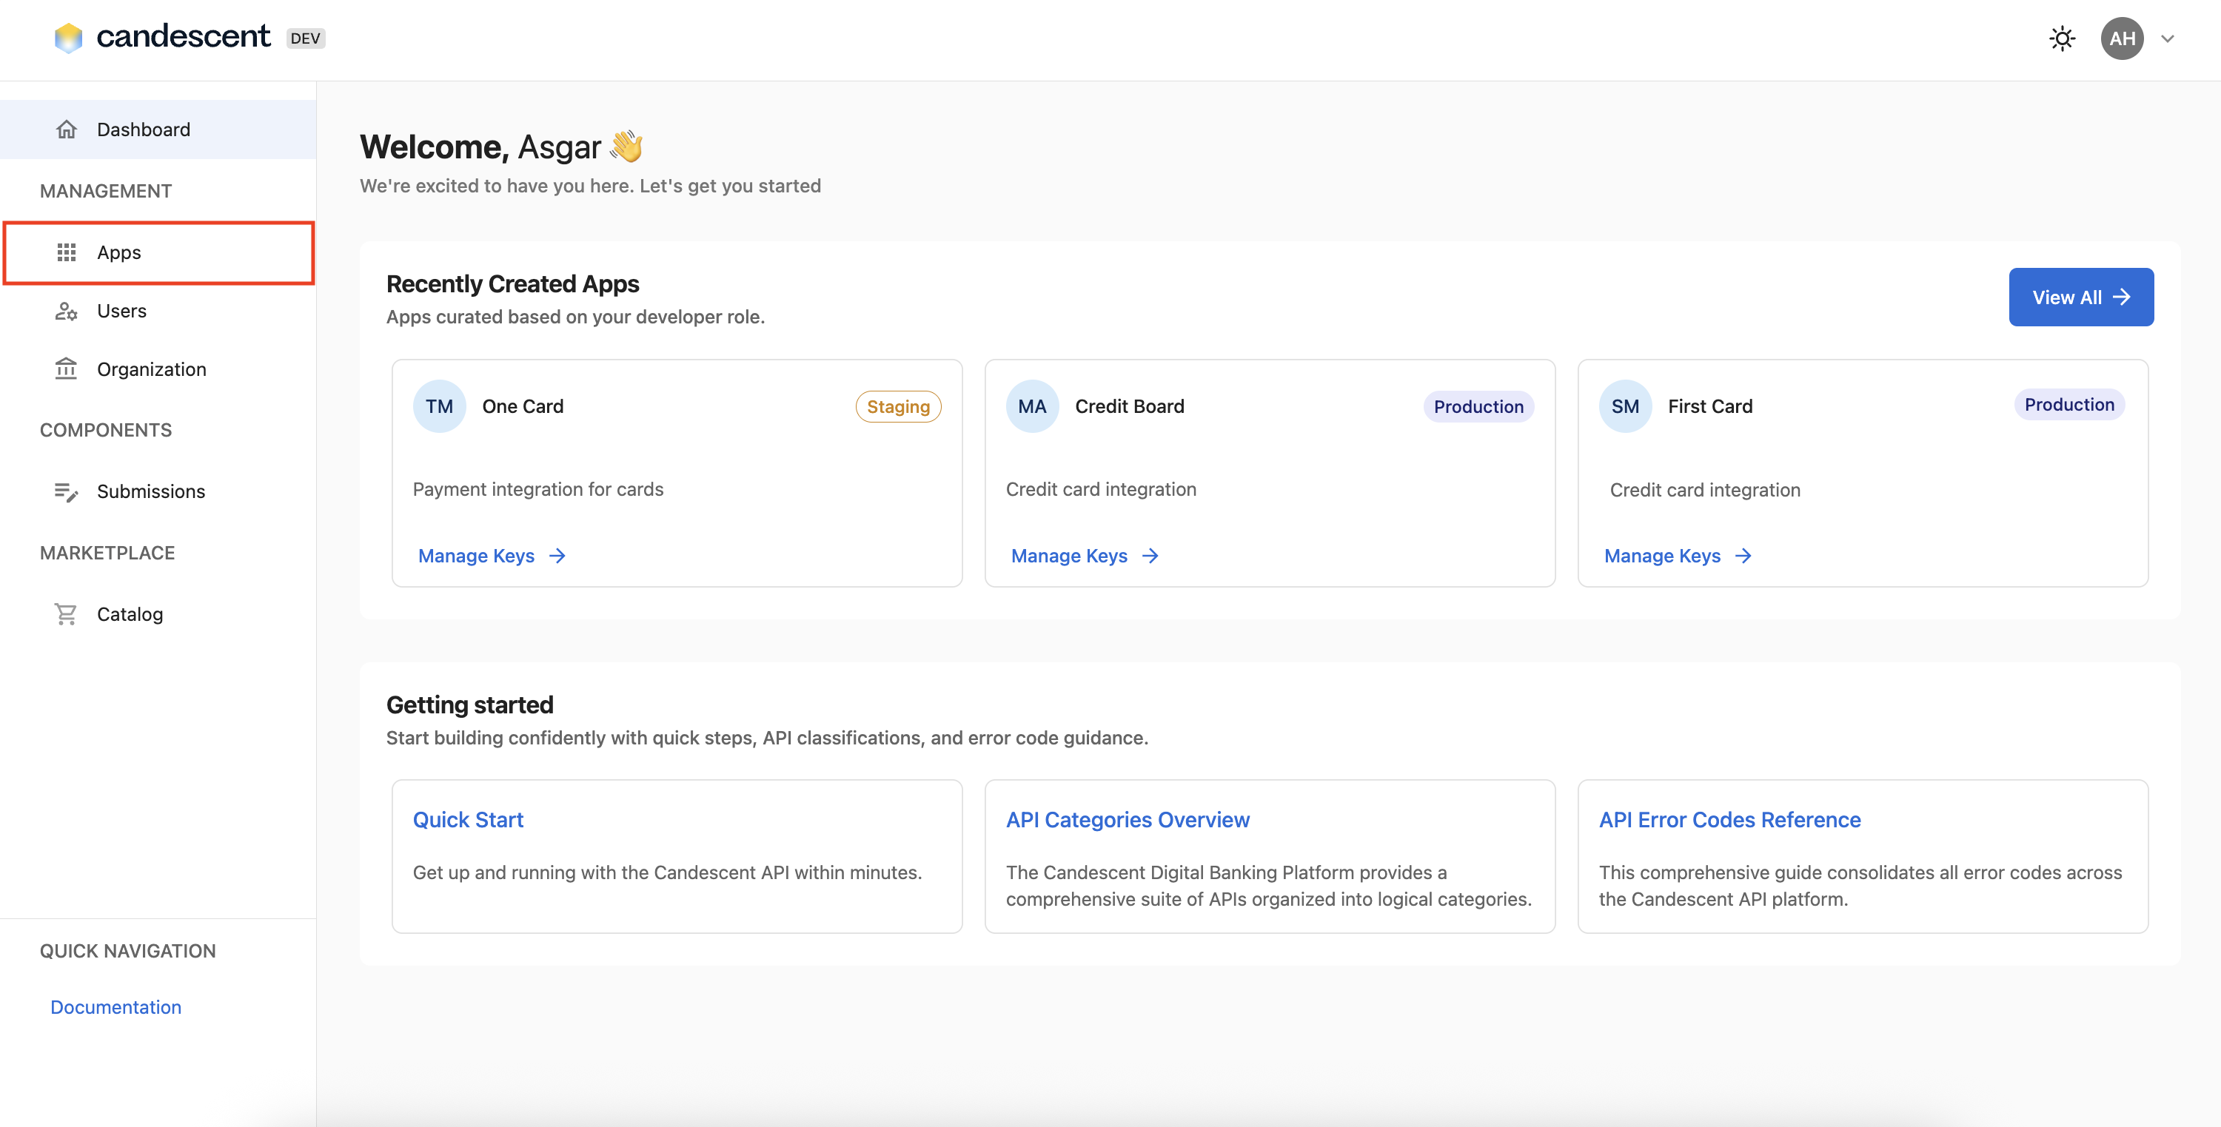Open the AH profile avatar menu
Screen dimensions: 2221x1127
2122,38
